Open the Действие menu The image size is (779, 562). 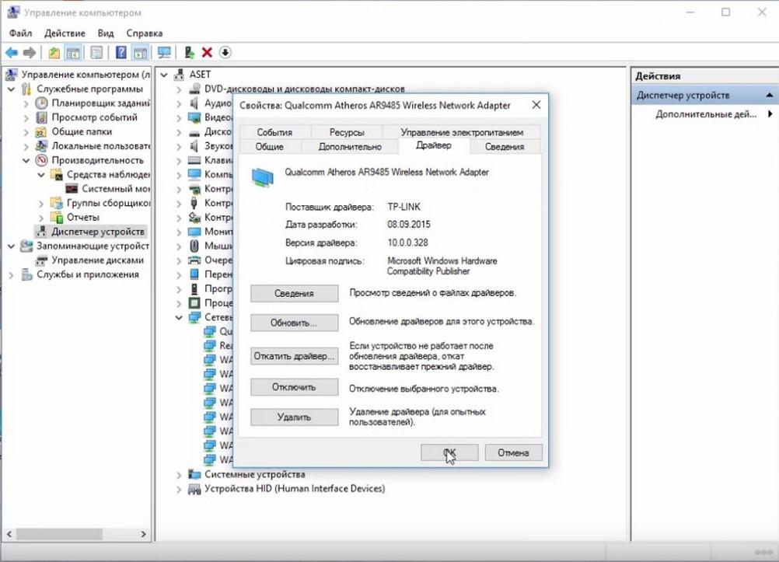65,33
